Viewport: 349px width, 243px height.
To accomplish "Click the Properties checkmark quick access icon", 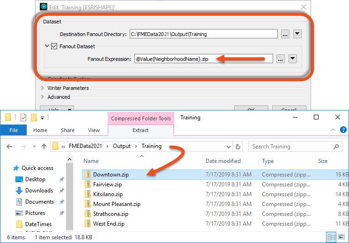I will (23, 118).
